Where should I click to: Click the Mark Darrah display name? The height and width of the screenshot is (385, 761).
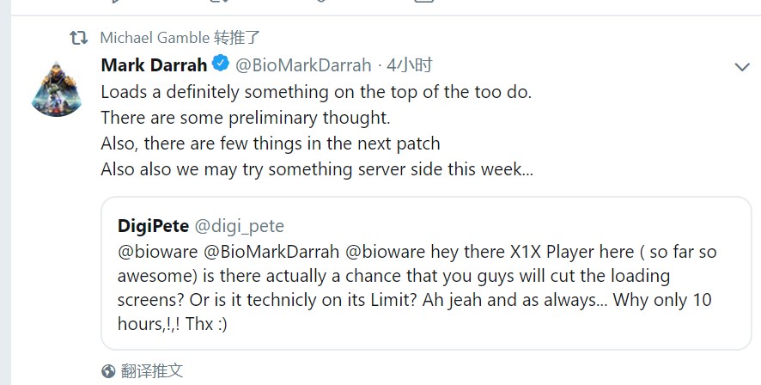pos(154,65)
